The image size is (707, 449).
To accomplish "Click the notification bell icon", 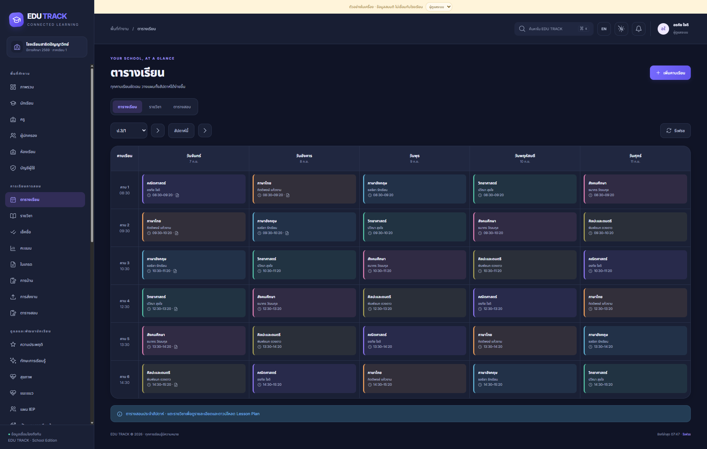I will 639,29.
